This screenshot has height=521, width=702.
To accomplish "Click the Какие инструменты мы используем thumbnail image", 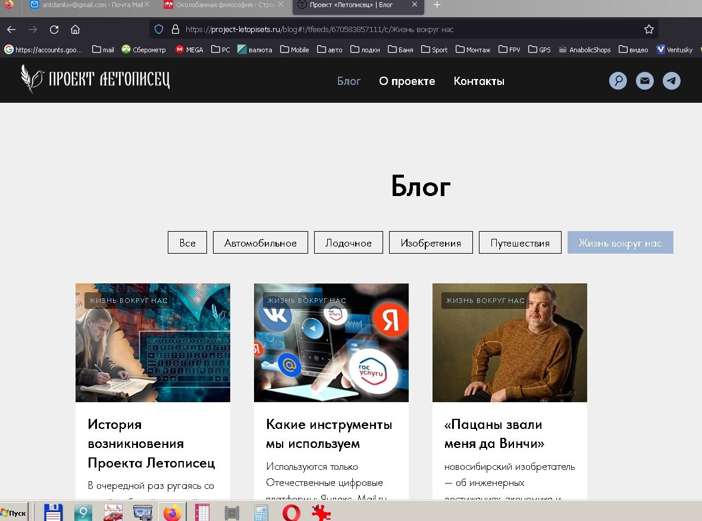I will tap(331, 343).
